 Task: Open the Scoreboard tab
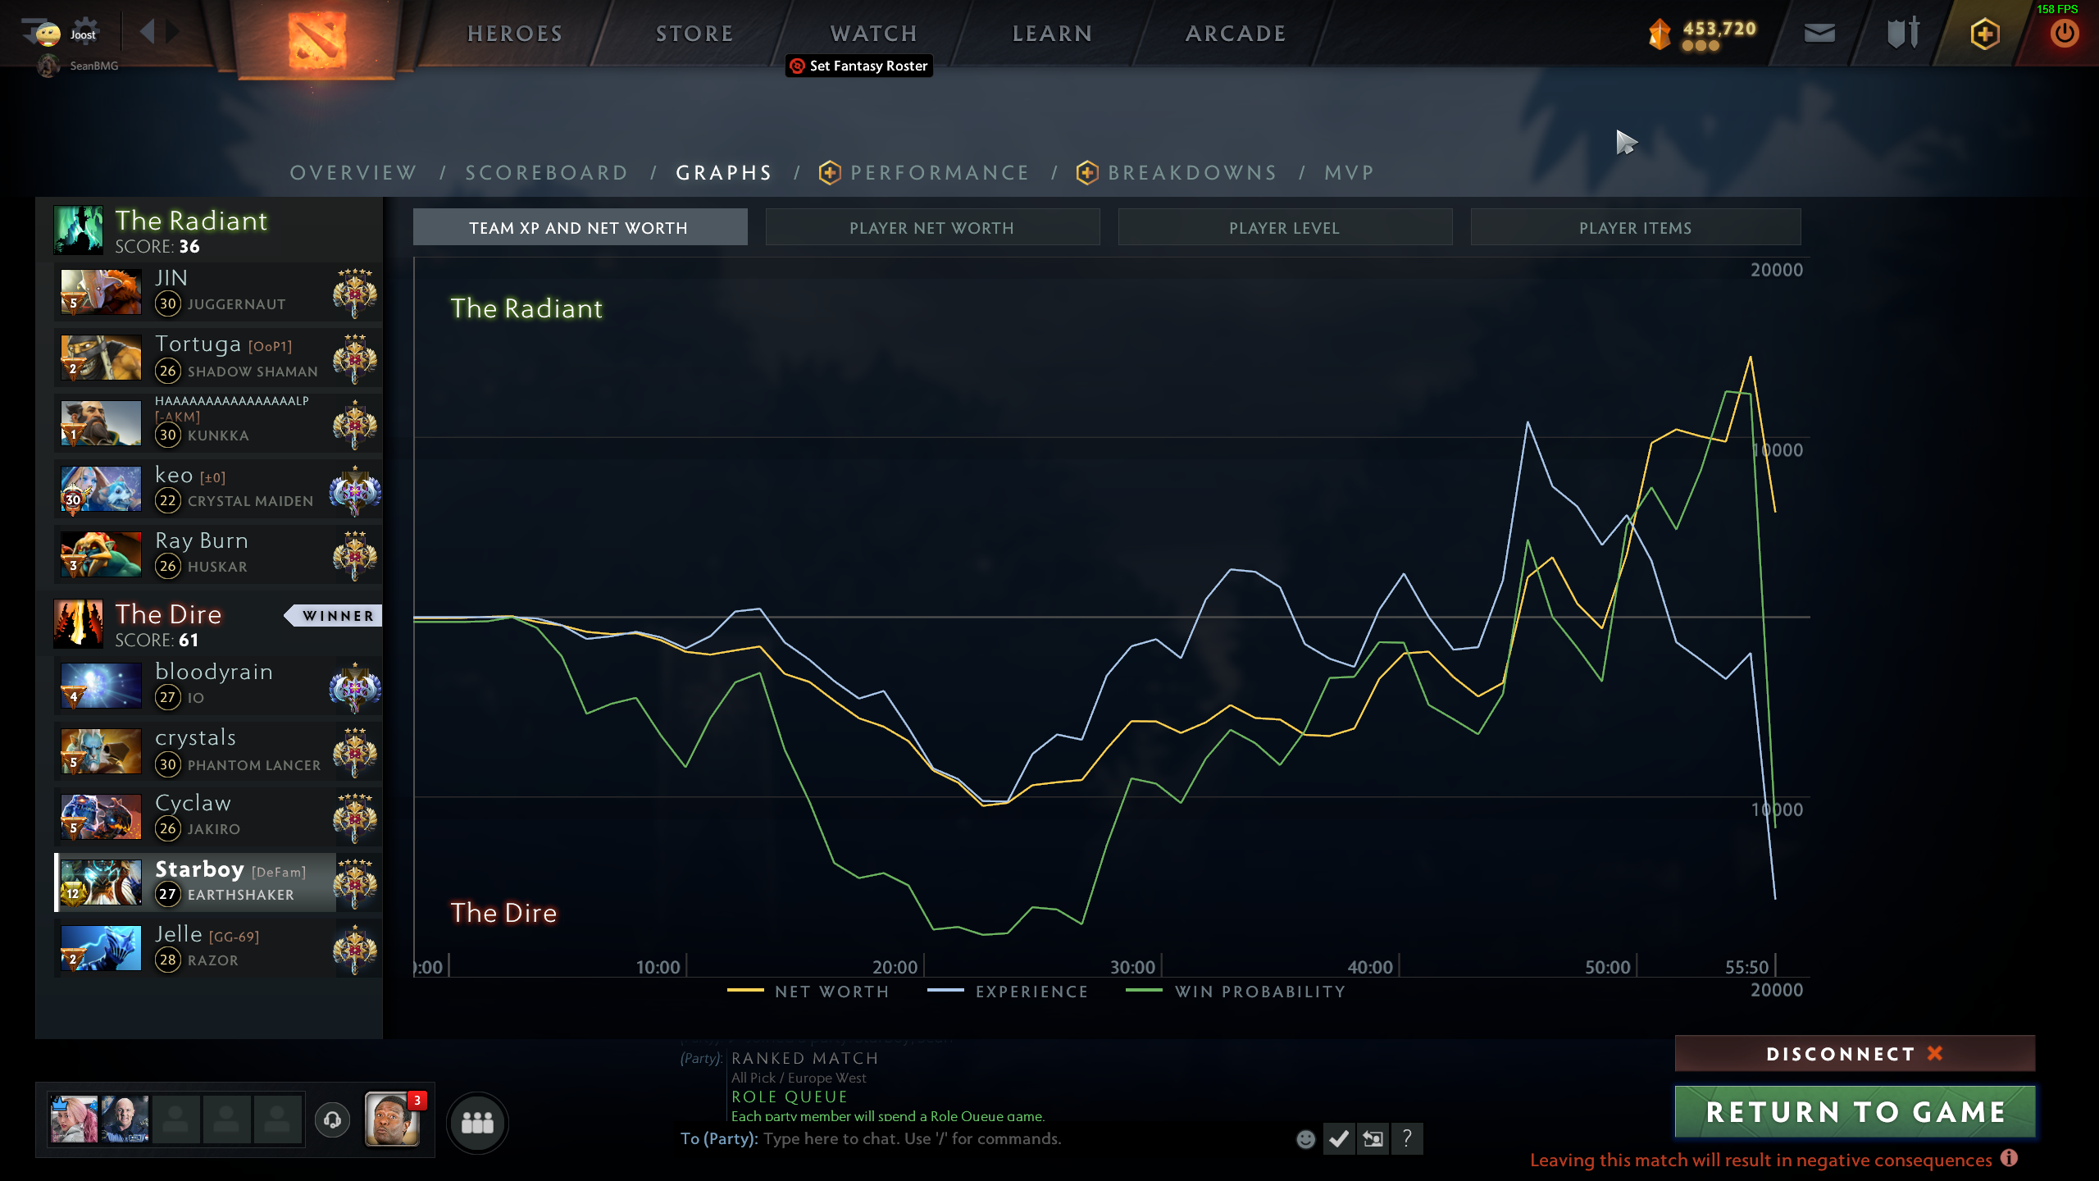coord(546,172)
